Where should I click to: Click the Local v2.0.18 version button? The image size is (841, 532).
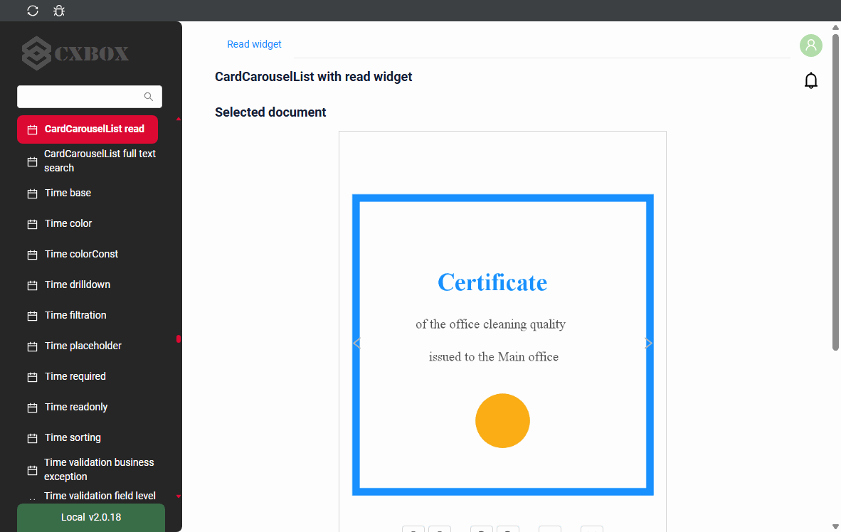tap(91, 518)
